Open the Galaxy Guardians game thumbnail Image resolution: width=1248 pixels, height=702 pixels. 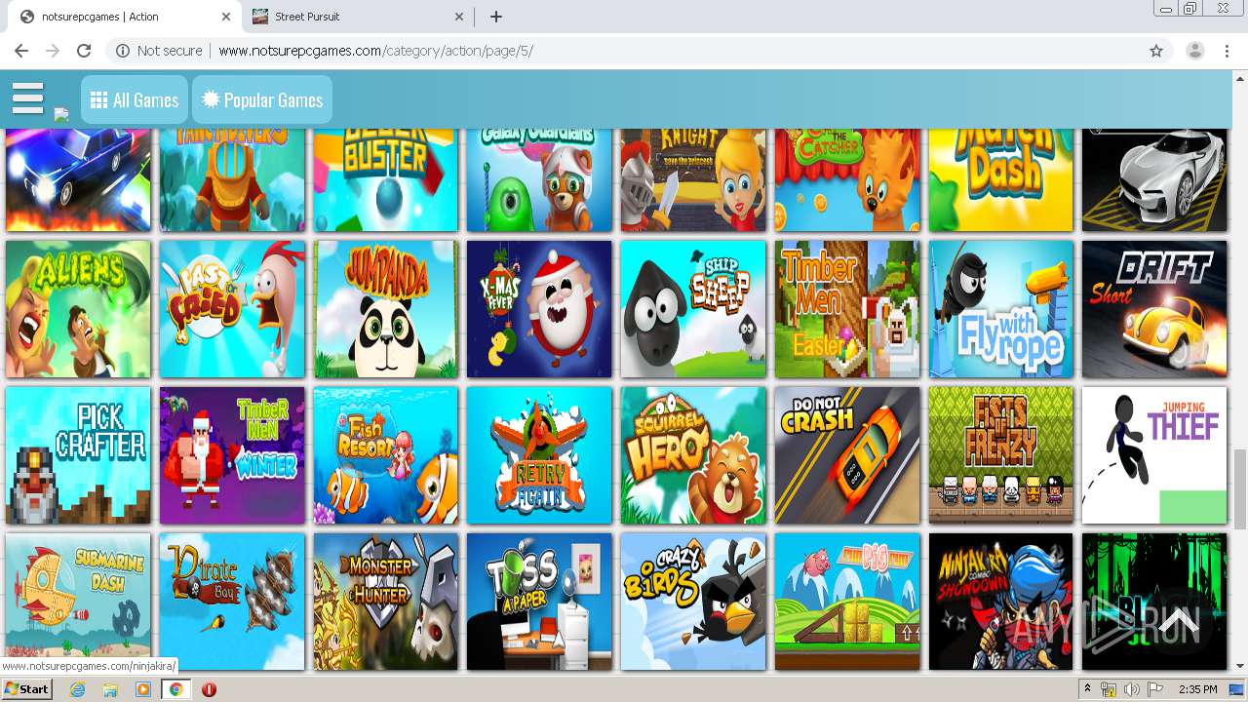click(539, 180)
